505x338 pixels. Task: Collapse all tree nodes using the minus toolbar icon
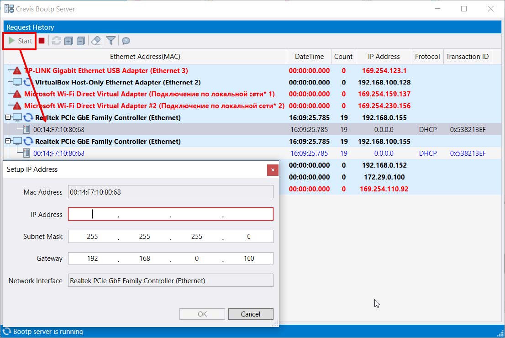click(x=80, y=41)
